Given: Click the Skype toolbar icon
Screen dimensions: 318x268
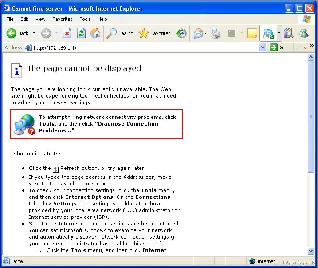Looking at the screenshot, I should click(268, 33).
